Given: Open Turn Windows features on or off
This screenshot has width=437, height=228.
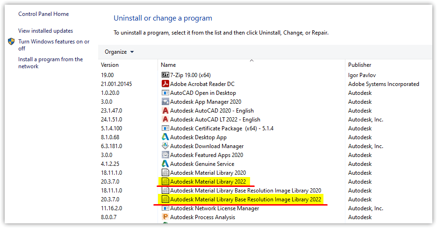Looking at the screenshot, I should tap(54, 45).
